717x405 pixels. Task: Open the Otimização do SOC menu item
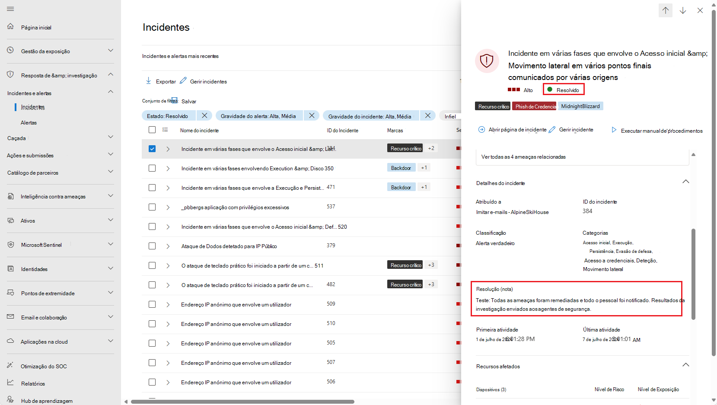click(x=44, y=367)
